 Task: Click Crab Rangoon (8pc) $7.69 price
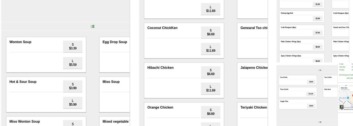(317, 33)
